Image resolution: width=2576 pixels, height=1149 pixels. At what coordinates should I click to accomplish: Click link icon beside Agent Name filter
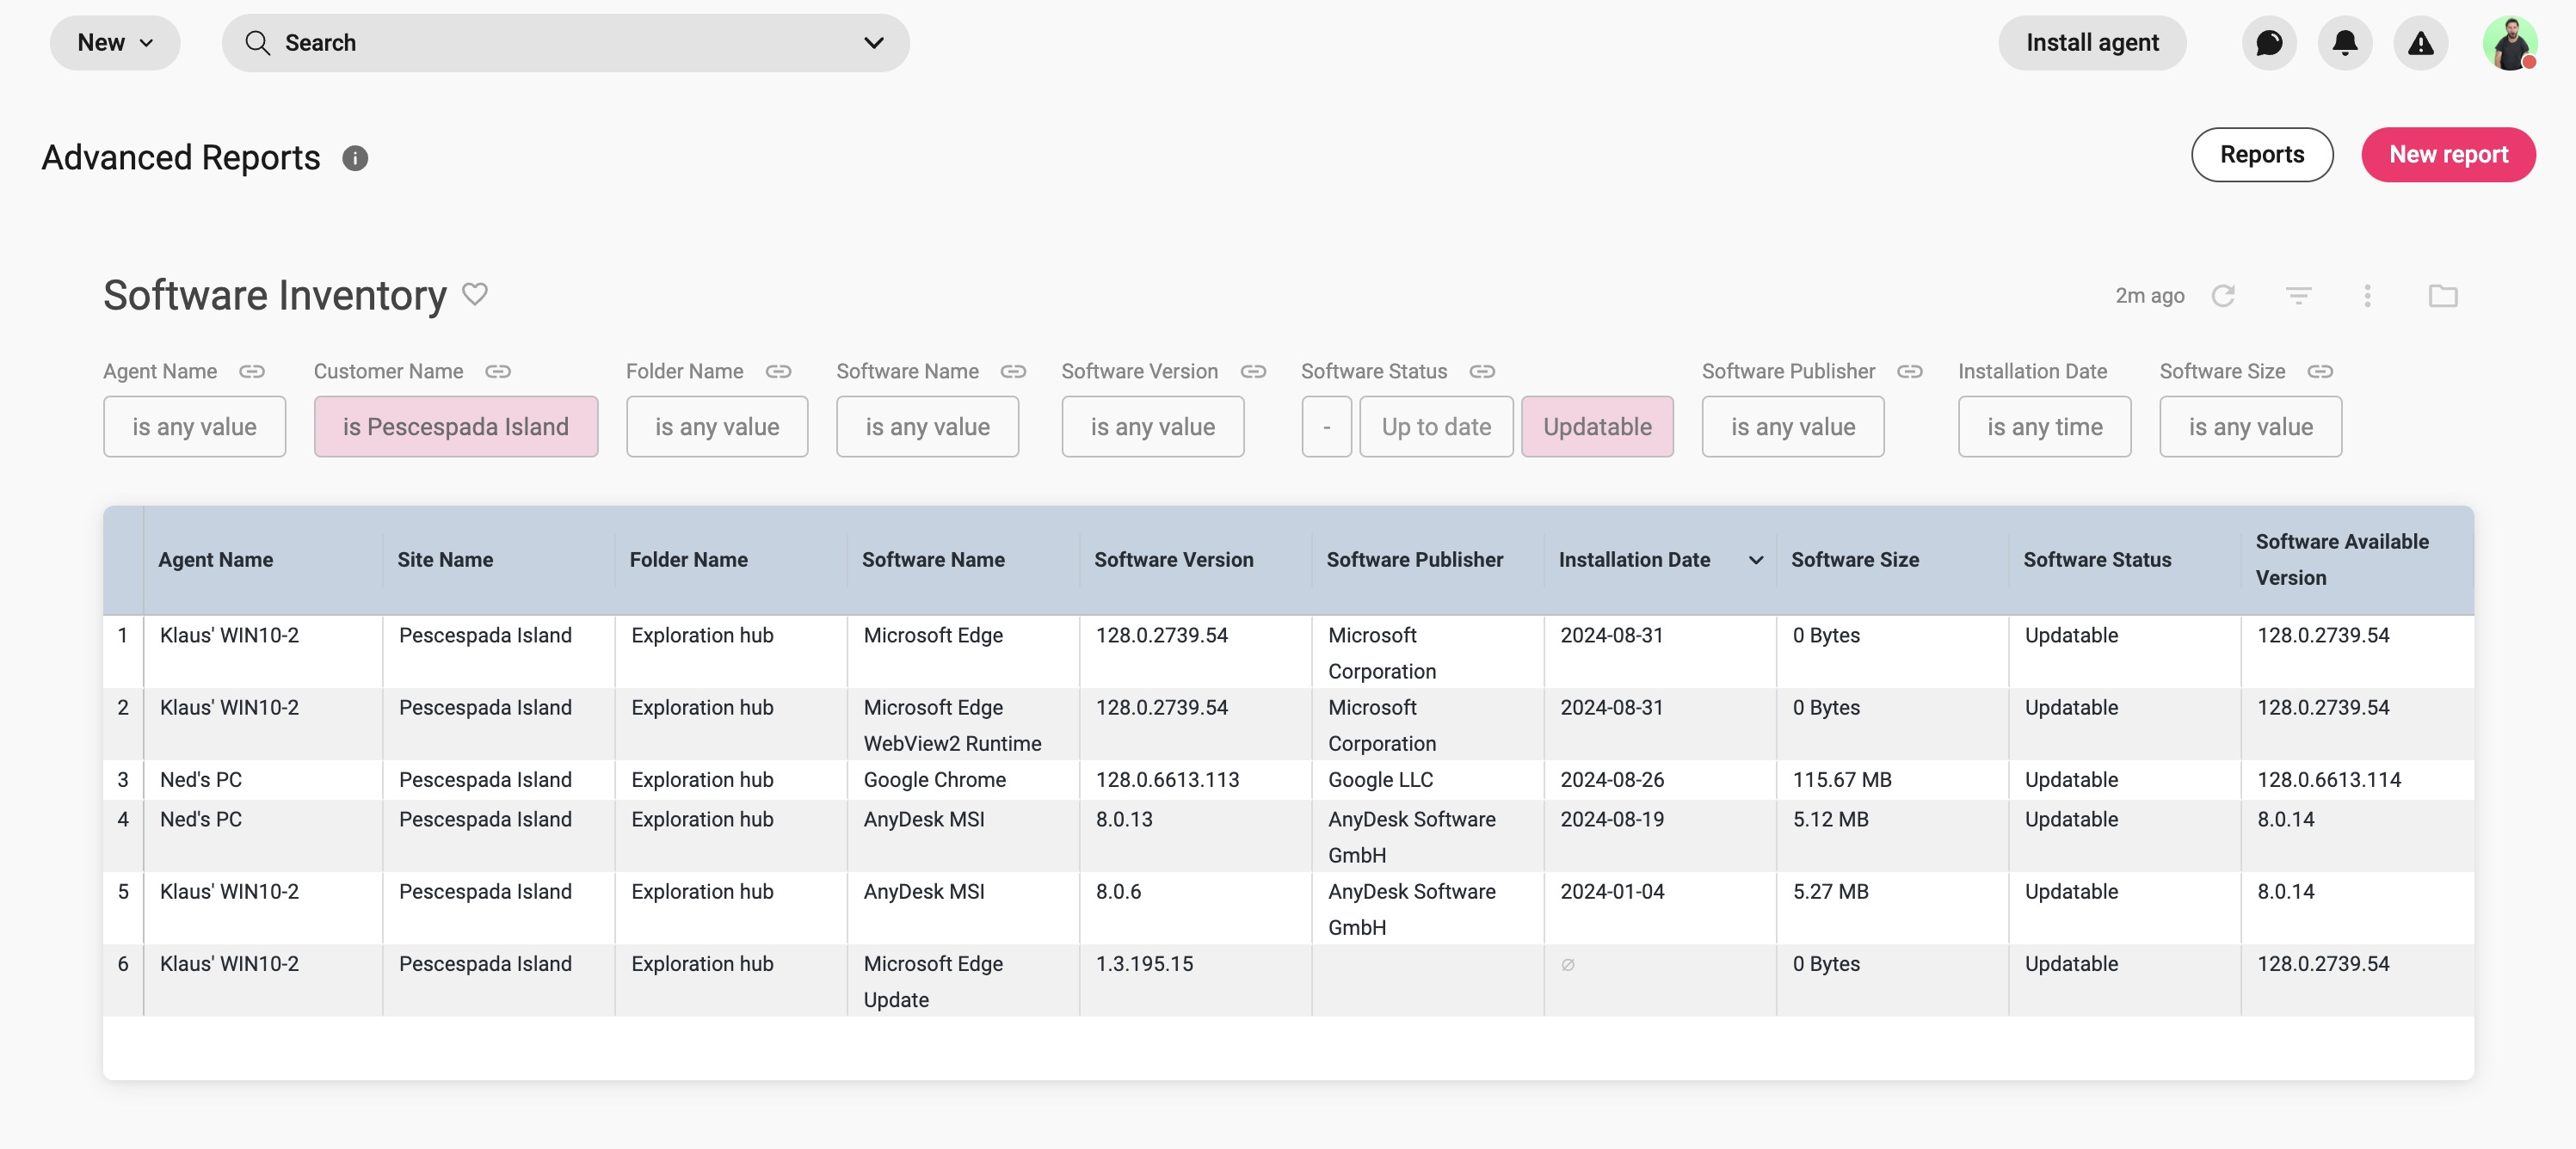[252, 371]
